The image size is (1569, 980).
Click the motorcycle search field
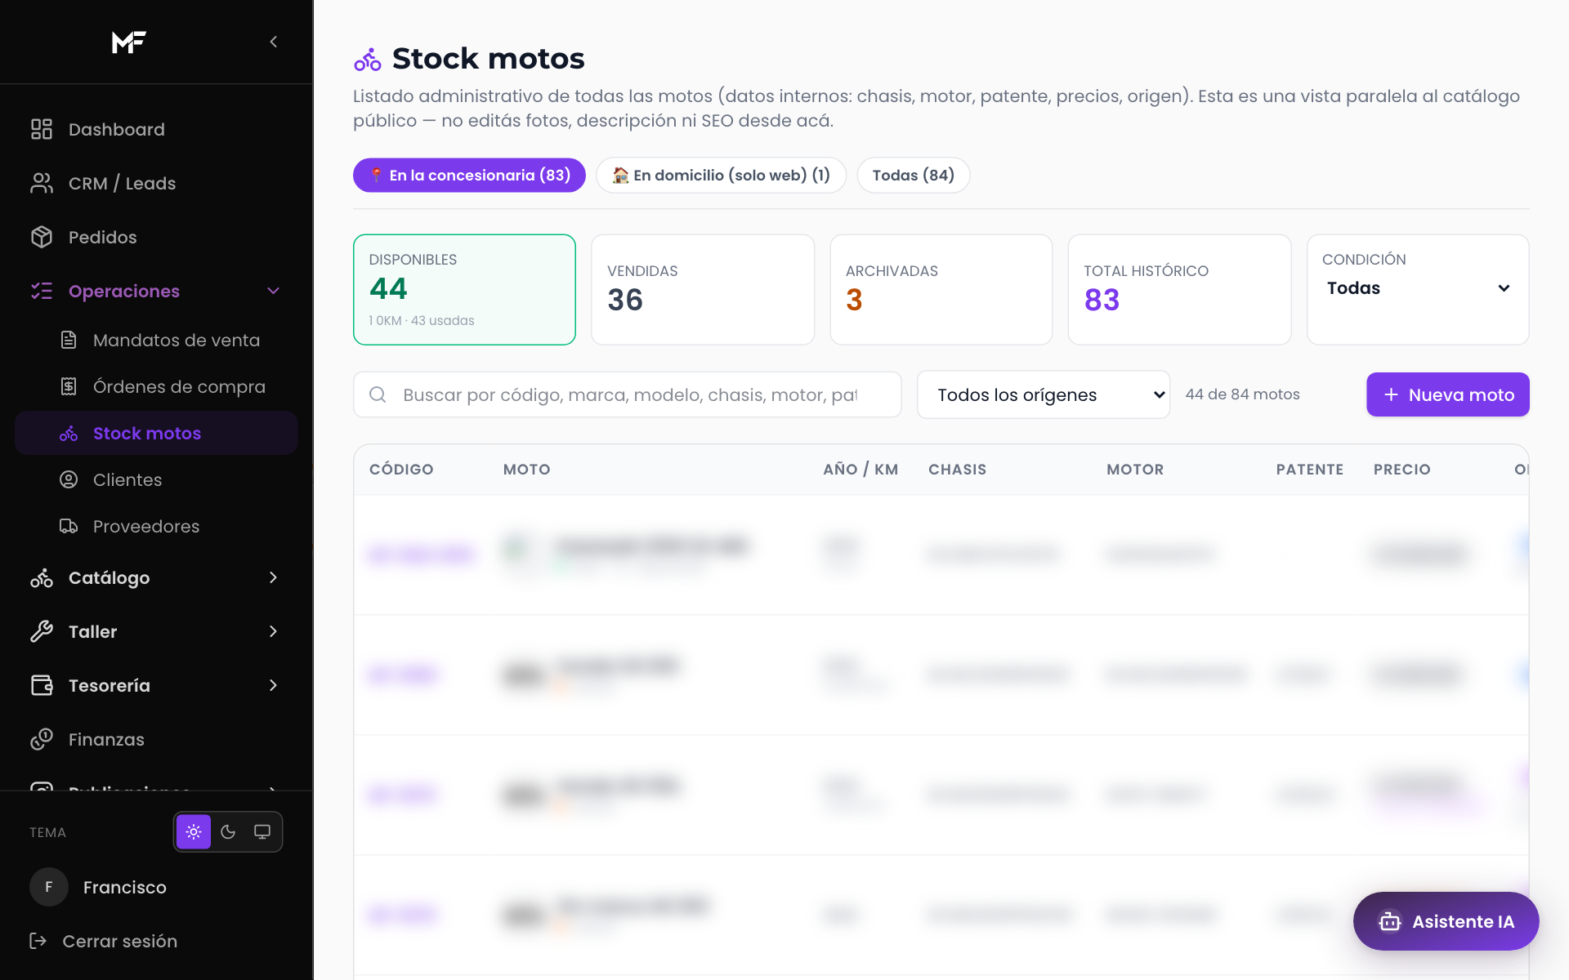pos(628,395)
